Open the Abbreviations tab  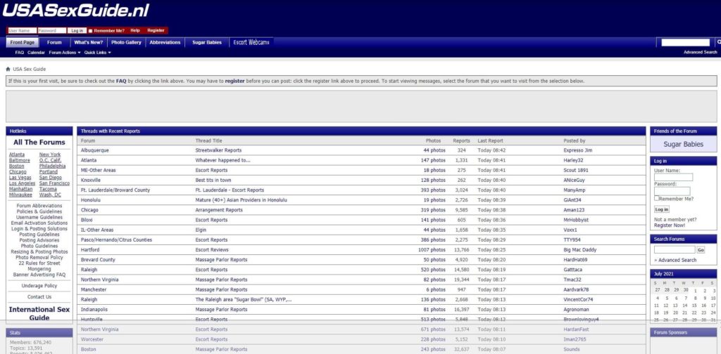(x=165, y=43)
